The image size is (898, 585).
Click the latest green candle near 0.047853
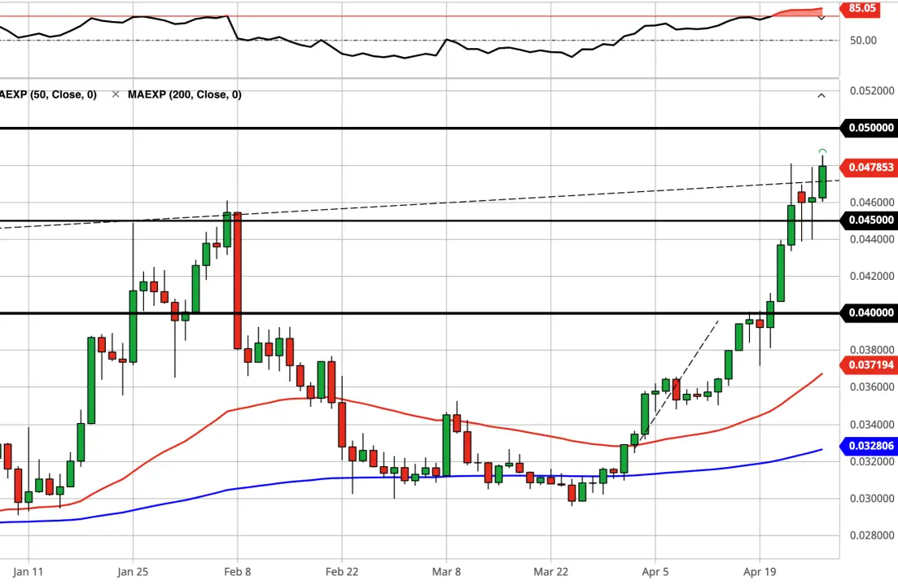[x=822, y=181]
